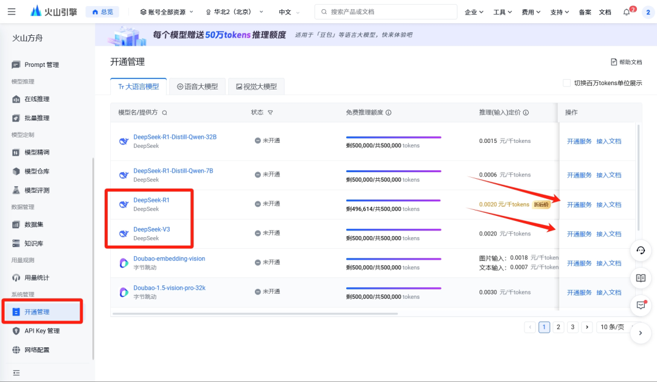Viewport: 657px width, 382px height.
Task: Open 模型精调 in the sidebar
Action: point(41,151)
